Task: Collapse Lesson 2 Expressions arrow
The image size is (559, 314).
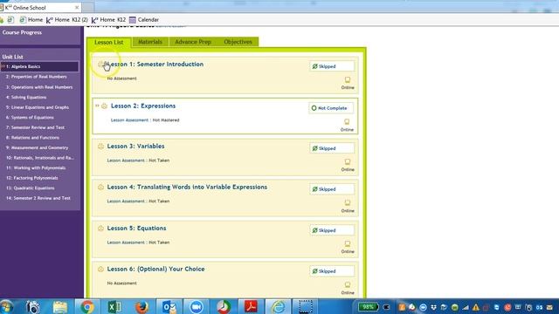Action: click(97, 106)
